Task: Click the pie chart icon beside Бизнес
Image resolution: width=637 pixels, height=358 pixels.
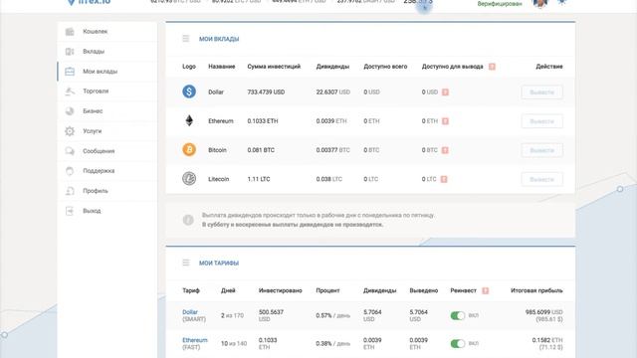Action: 70,110
